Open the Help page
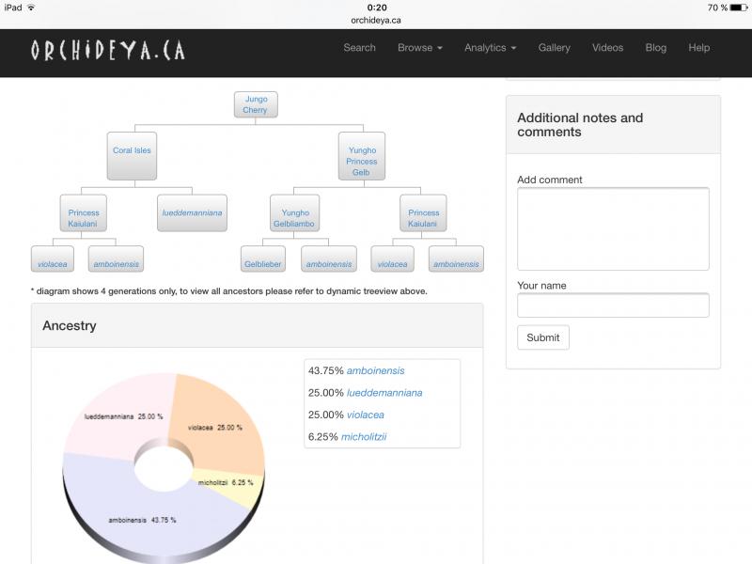 698,48
